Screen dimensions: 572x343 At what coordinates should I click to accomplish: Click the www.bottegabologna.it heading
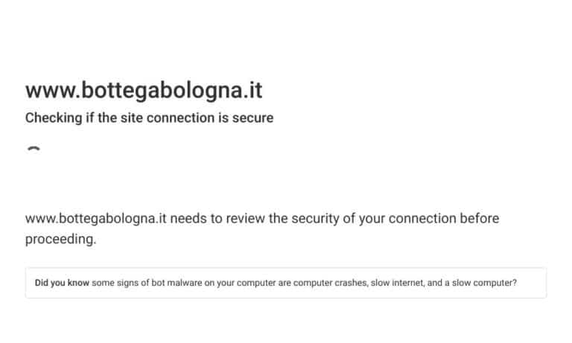(144, 90)
